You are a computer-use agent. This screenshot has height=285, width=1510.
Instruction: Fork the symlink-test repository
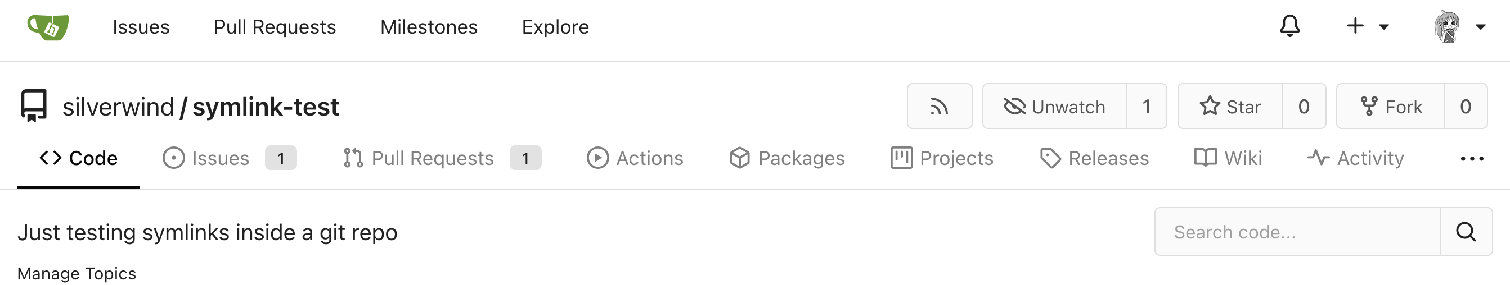[x=1390, y=106]
